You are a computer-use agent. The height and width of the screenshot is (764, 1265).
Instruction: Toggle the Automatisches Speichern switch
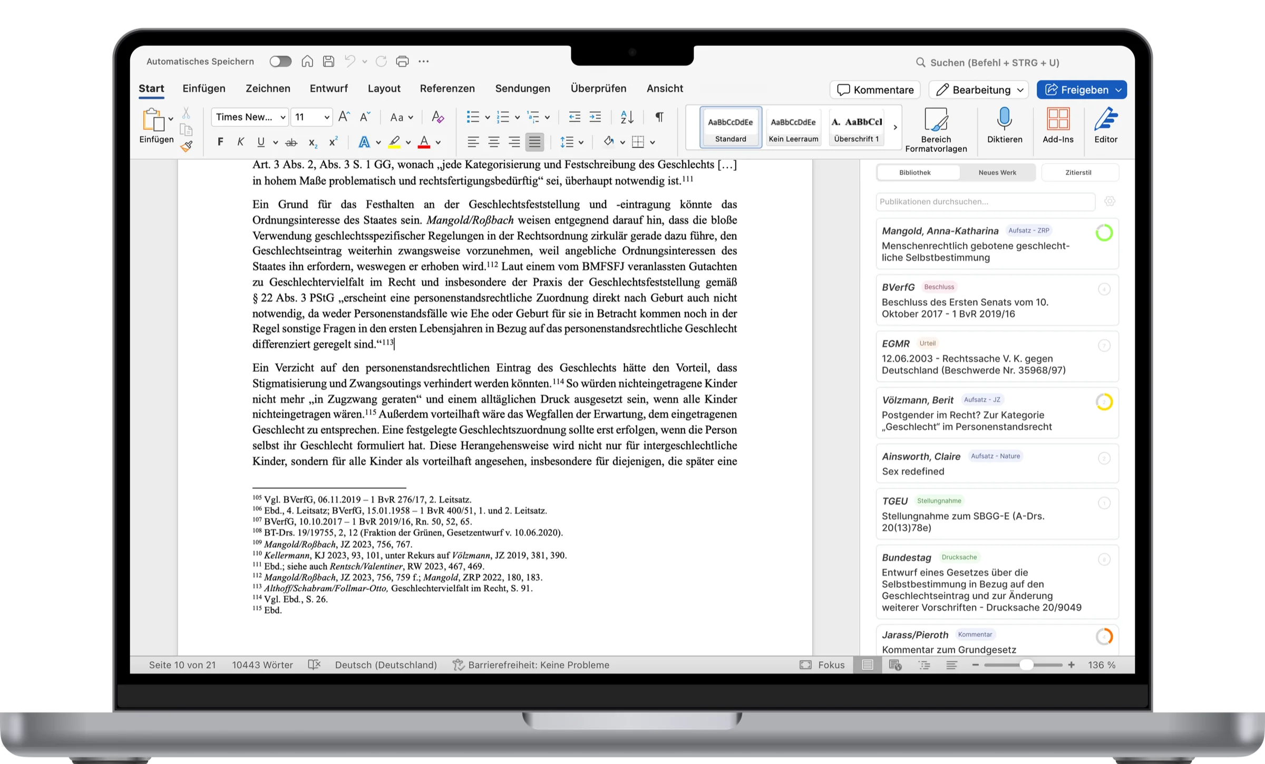coord(280,62)
